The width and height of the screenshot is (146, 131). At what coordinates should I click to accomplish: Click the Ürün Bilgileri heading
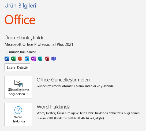tap(20, 6)
